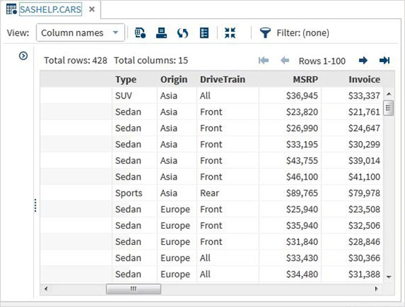Expand the collapsed left side panel

coord(24,56)
